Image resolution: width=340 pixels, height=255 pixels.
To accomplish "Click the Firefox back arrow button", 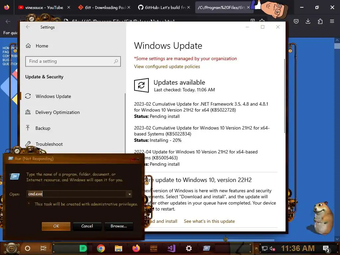I will click(8, 21).
